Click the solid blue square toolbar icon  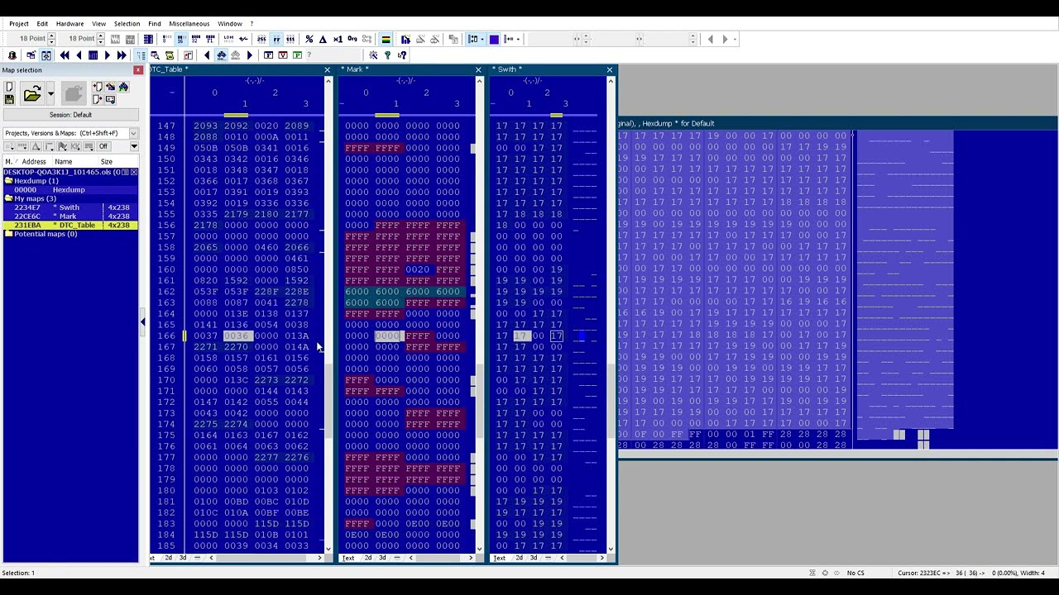tap(494, 39)
